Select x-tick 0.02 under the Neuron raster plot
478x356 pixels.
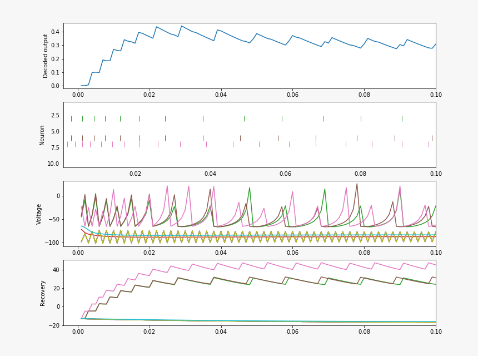[x=136, y=174]
